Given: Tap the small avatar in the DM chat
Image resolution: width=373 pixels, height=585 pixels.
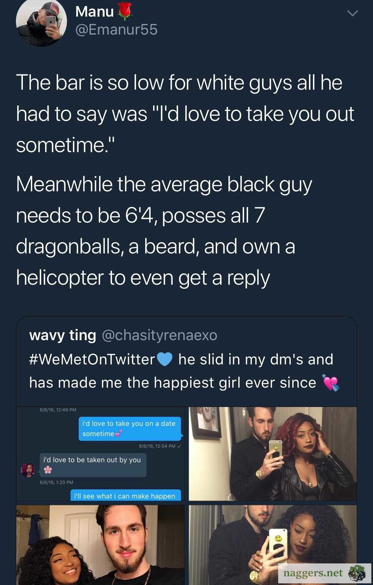Looking at the screenshot, I should [x=28, y=470].
